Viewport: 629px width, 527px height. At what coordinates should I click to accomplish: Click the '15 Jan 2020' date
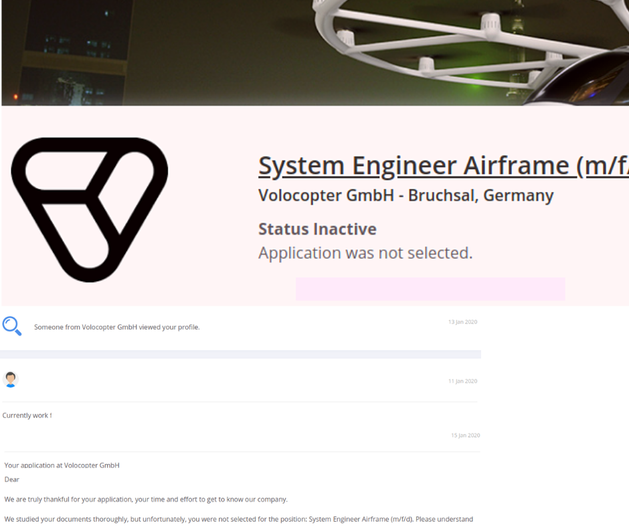click(x=465, y=435)
